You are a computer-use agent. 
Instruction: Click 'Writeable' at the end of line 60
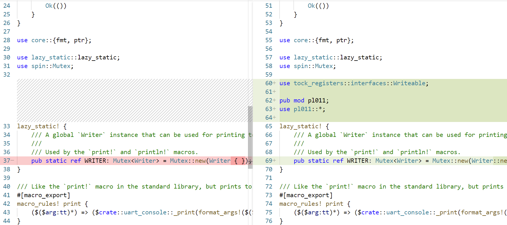[409, 83]
